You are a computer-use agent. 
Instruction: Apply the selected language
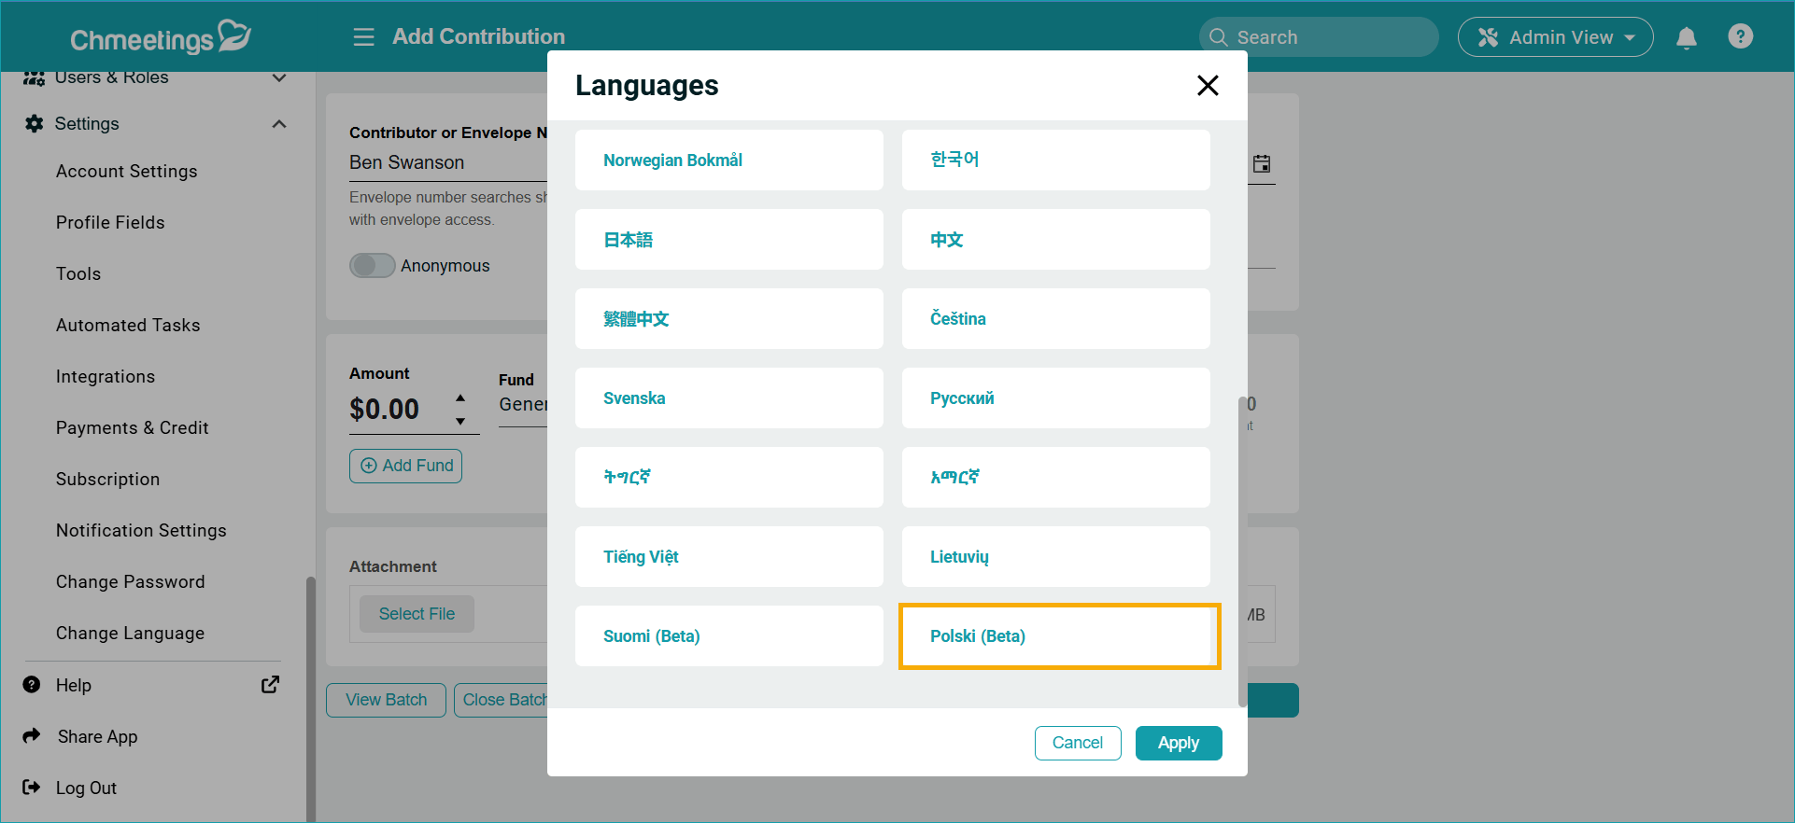[x=1179, y=744]
